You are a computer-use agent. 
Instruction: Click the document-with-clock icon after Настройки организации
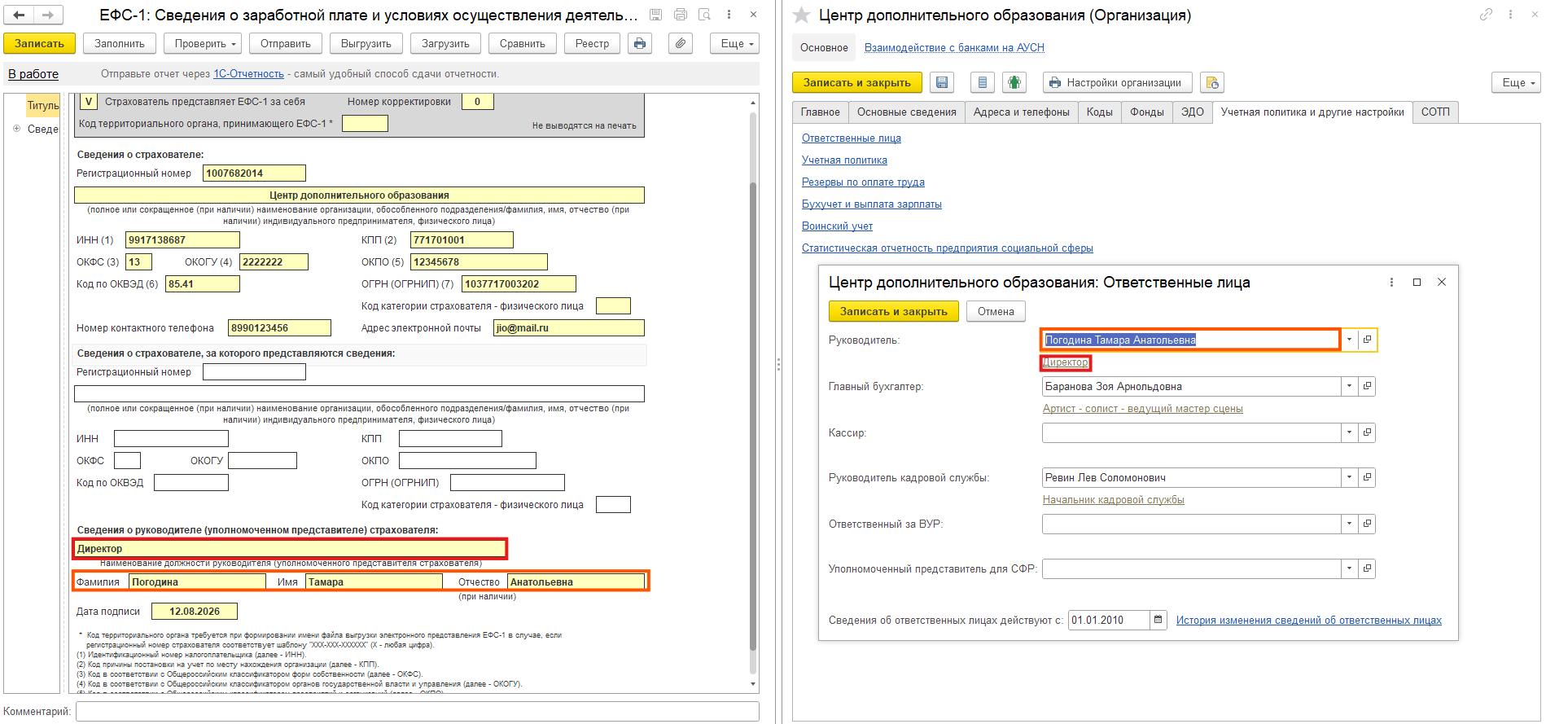tap(1212, 82)
